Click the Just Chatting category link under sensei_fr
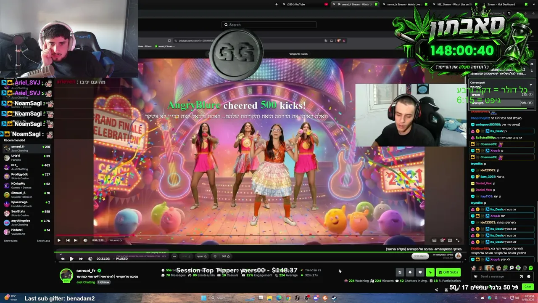 [x=86, y=282]
